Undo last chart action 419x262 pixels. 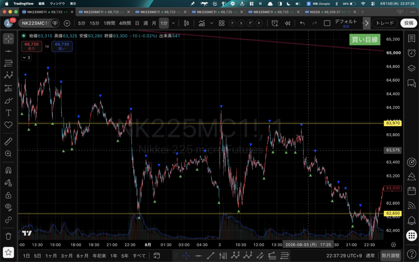point(302,23)
